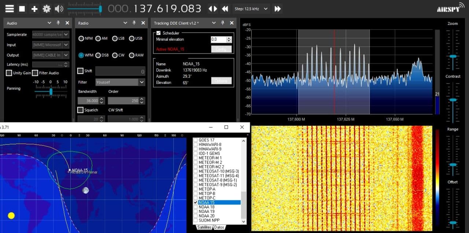Check the NOAA 18 satellite box

pyautogui.click(x=196, y=207)
